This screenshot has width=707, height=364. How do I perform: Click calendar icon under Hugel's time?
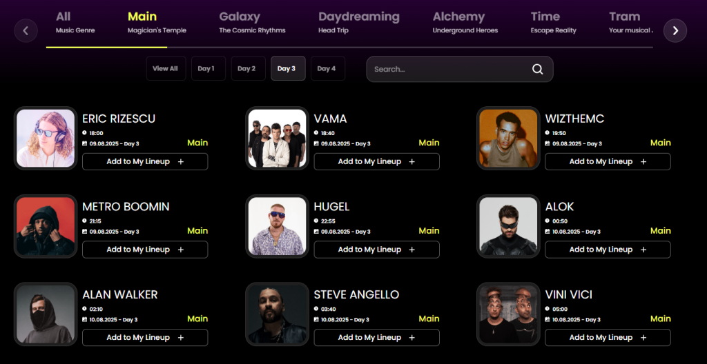[316, 232]
